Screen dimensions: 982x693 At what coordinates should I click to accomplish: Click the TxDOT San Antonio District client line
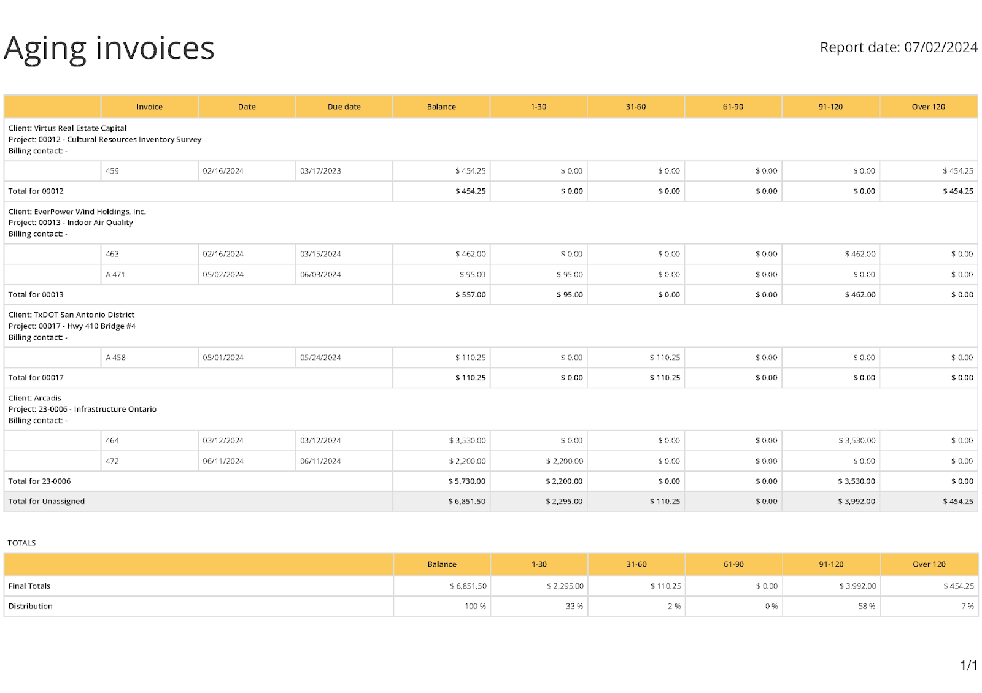(71, 315)
